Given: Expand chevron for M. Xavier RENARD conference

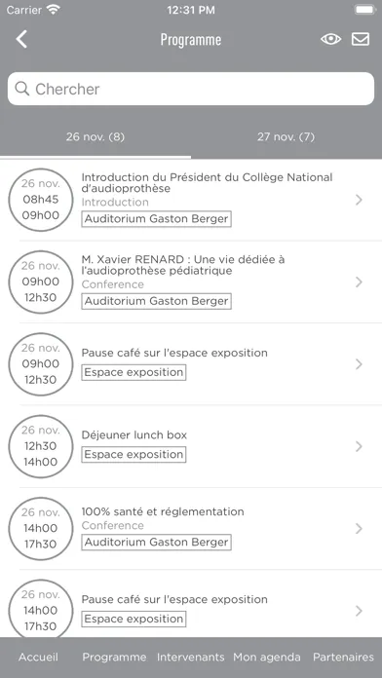Looking at the screenshot, I should (359, 282).
